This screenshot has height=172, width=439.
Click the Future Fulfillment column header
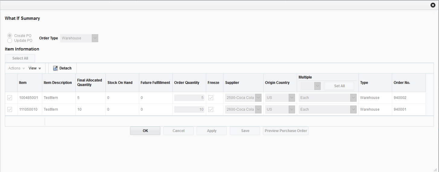pyautogui.click(x=155, y=83)
